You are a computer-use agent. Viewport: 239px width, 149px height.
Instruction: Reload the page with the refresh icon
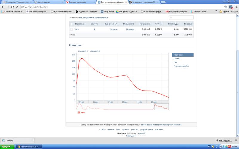13,7
